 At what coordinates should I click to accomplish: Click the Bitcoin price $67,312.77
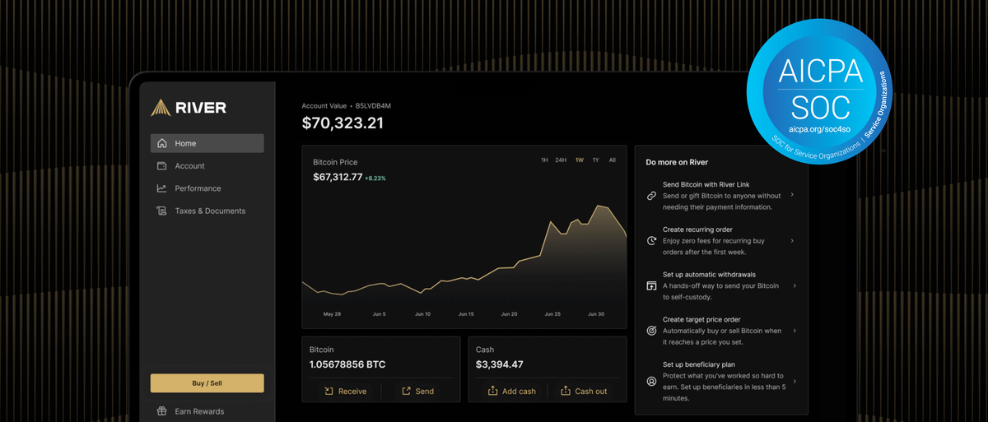(338, 177)
